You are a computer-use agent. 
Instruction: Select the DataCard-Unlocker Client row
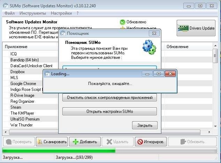point(30,65)
